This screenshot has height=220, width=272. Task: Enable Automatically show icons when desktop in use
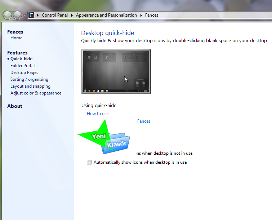click(89, 162)
